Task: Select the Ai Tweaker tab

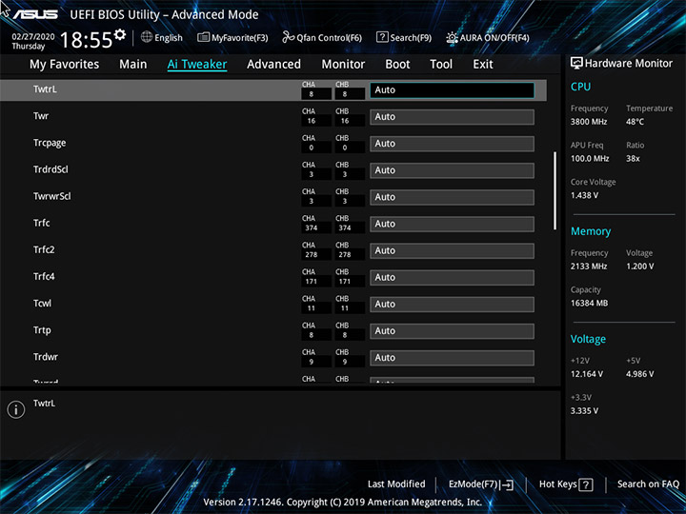Action: [x=197, y=65]
